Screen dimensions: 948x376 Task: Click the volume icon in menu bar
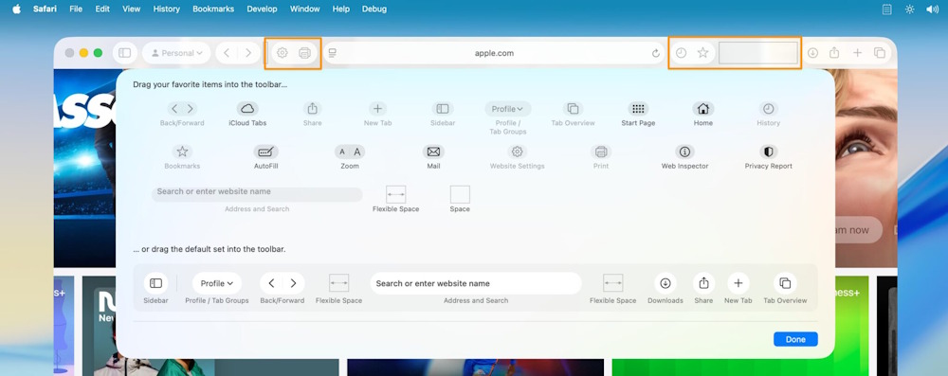coord(932,9)
